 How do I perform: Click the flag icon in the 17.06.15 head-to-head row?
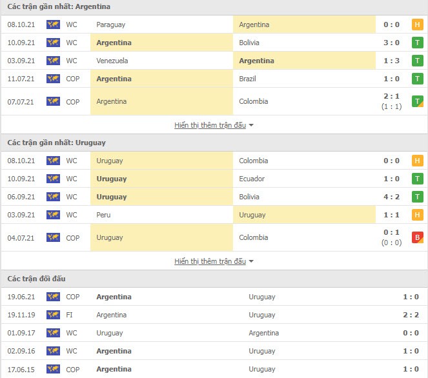coord(53,370)
